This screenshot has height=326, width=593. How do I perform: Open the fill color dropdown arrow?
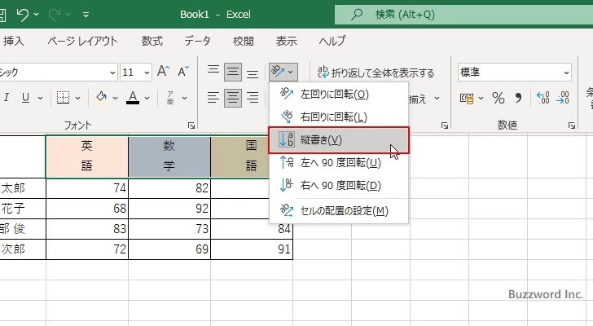[x=115, y=98]
